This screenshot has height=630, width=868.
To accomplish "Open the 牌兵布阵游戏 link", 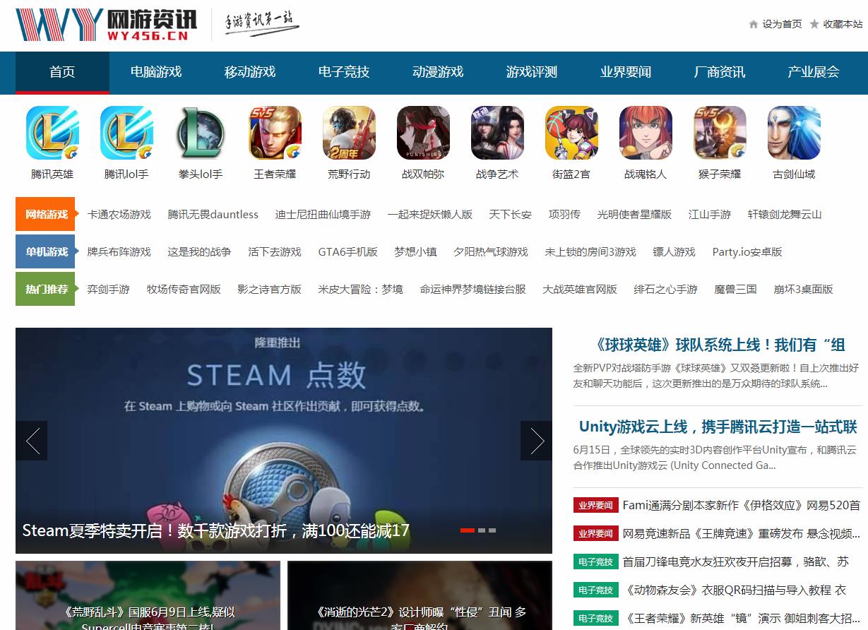I will click(119, 252).
